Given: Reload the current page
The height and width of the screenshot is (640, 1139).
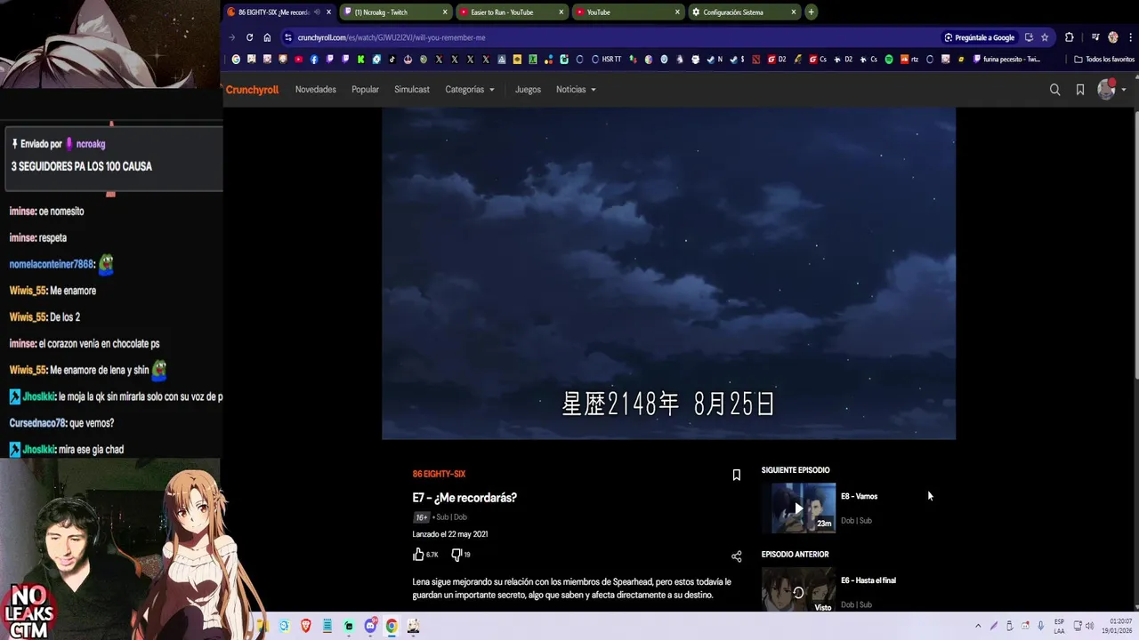Looking at the screenshot, I should [249, 37].
